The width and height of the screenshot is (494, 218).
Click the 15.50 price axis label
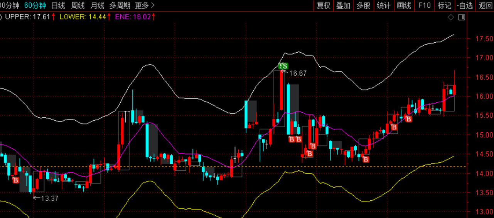click(484, 116)
